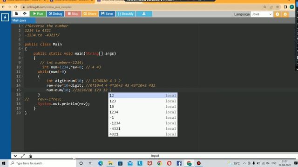This screenshot has width=298, height=167.
Task: Click the taskbar search box
Action: (x=42, y=163)
